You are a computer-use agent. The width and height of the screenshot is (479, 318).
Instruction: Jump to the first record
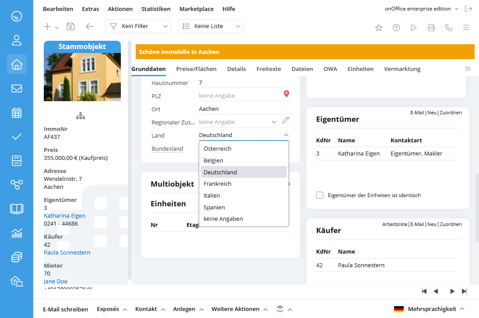click(424, 291)
